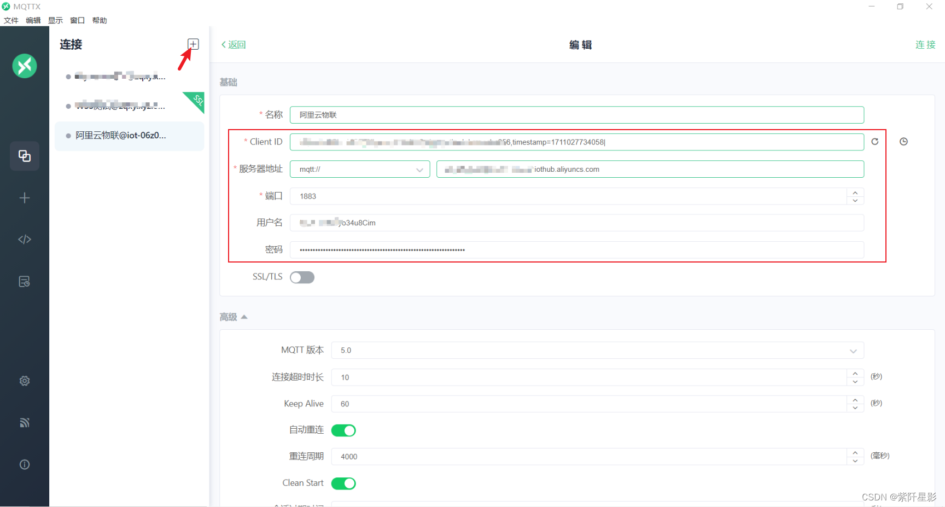This screenshot has height=507, width=945.
Task: Select the SSL-tagged connection in list
Action: pos(129,106)
